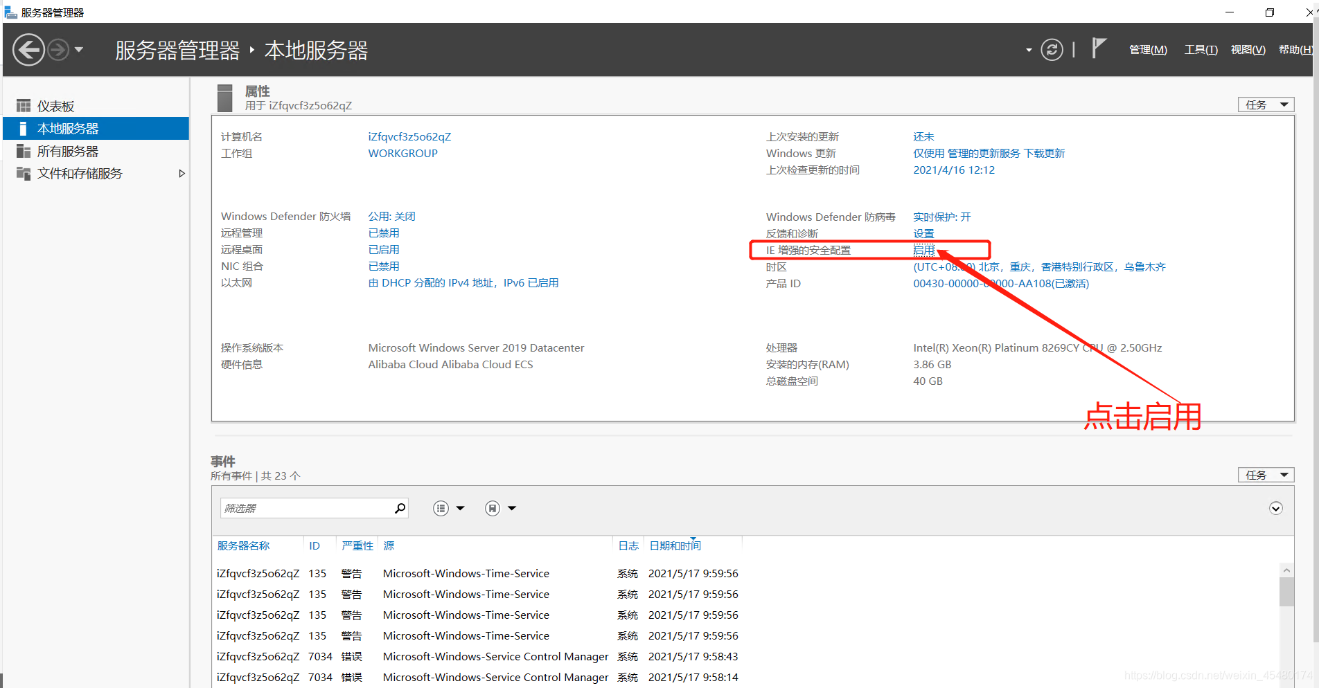This screenshot has height=688, width=1319.
Task: Click the time zone UTC+08:00 link
Action: point(1039,267)
